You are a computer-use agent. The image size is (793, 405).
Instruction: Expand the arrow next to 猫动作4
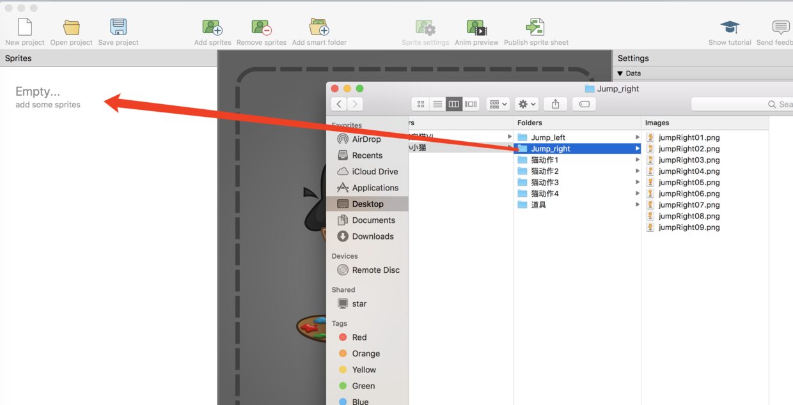(637, 194)
